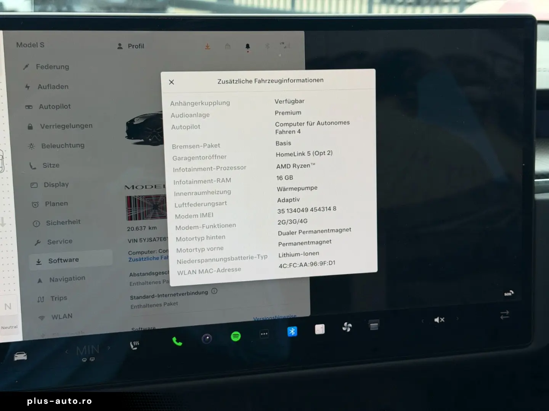Open the green Phone app

pyautogui.click(x=177, y=341)
